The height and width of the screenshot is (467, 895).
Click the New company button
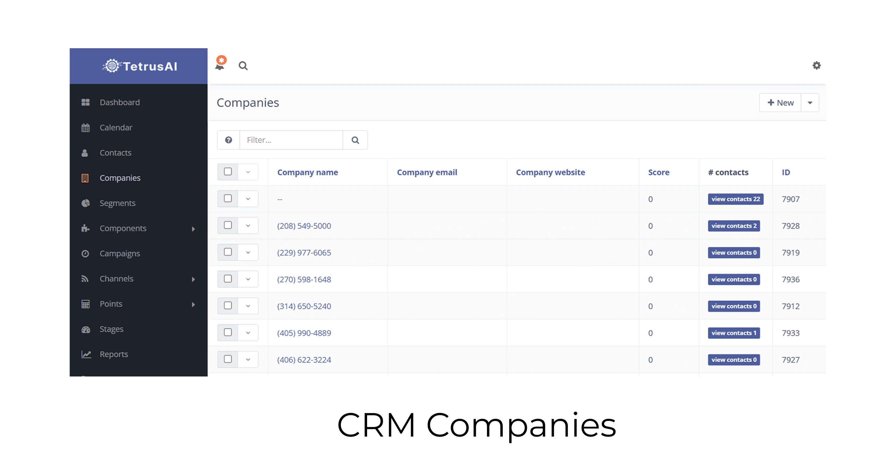pos(780,102)
